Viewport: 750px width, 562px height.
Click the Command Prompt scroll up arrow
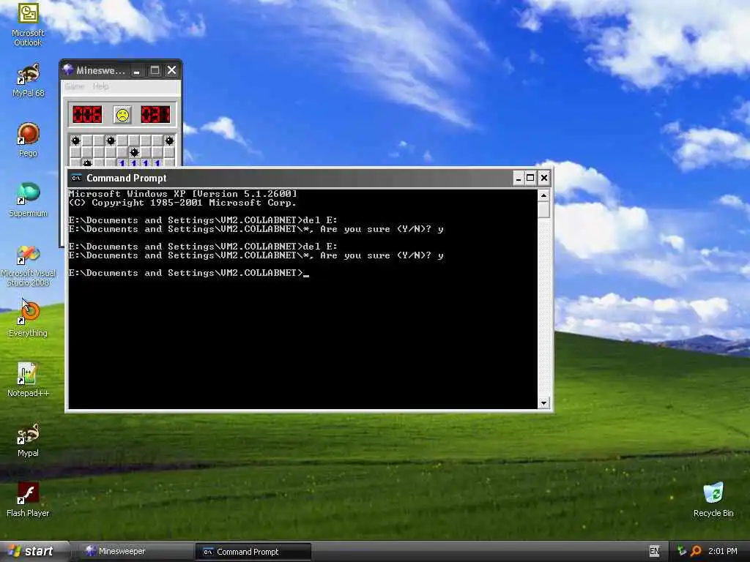[543, 195]
